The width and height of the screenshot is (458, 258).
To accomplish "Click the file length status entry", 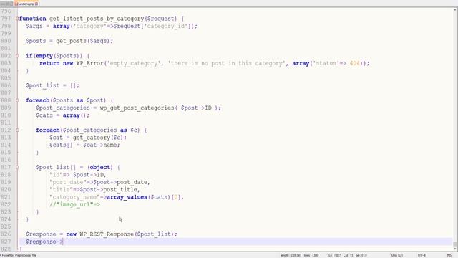I will (x=291, y=255).
